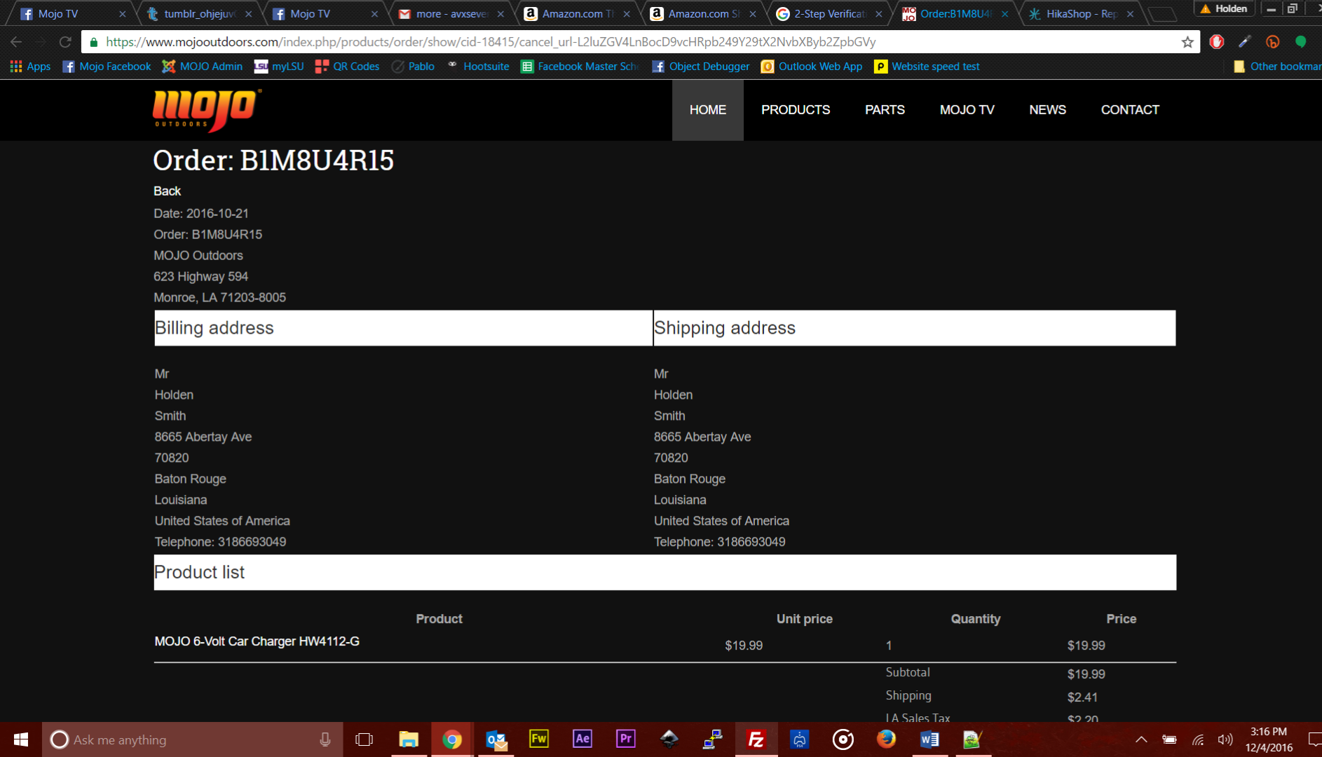Click the Cortana 'Ask me anything' search box
This screenshot has height=757, width=1322.
[193, 739]
